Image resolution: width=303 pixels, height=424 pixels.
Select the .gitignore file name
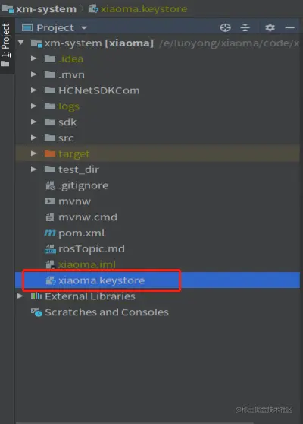point(83,185)
